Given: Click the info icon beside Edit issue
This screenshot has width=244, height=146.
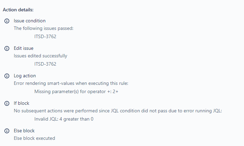Looking at the screenshot, I should tap(7, 48).
